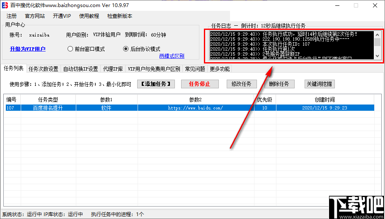Screen dimensions: 385x219
Task: Click the 参数2 column header
Action: click(196, 100)
